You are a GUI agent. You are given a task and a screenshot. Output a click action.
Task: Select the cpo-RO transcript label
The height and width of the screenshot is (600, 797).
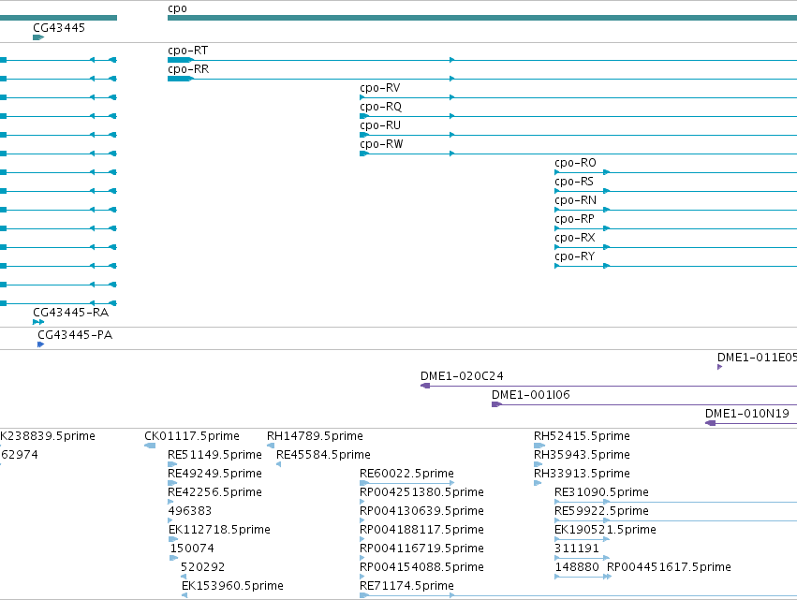[575, 163]
